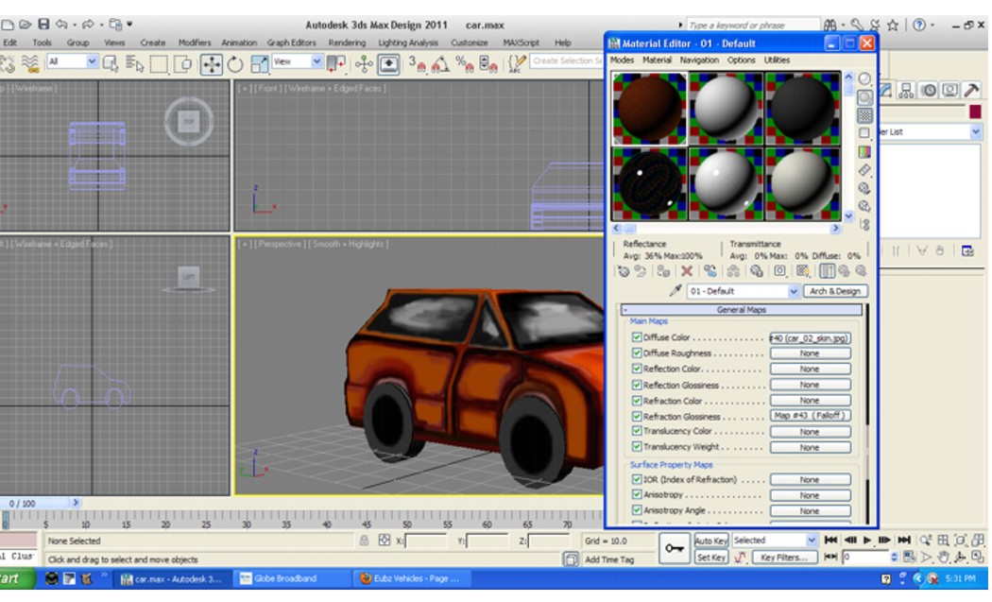Toggle the 3D Snaps icon

[x=417, y=64]
